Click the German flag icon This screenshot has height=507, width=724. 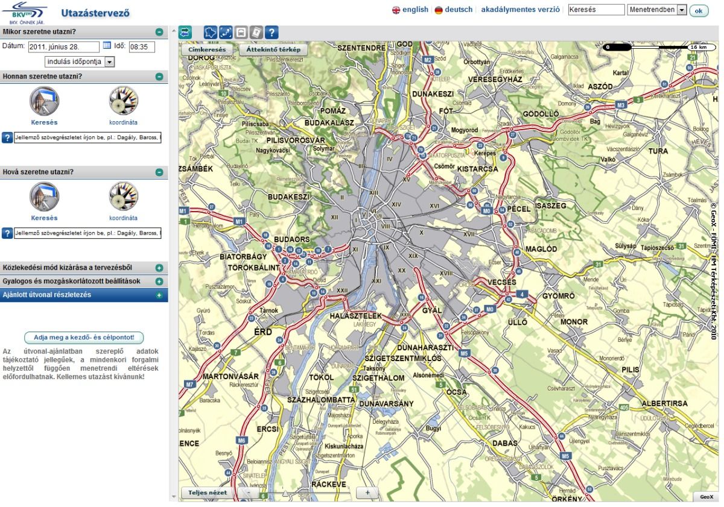439,10
